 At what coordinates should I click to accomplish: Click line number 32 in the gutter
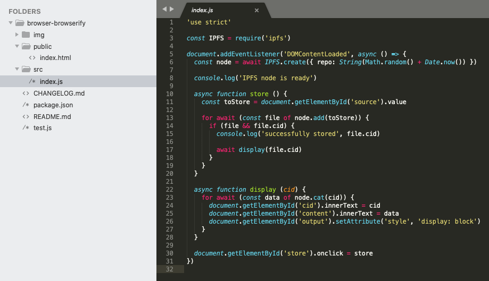170,269
